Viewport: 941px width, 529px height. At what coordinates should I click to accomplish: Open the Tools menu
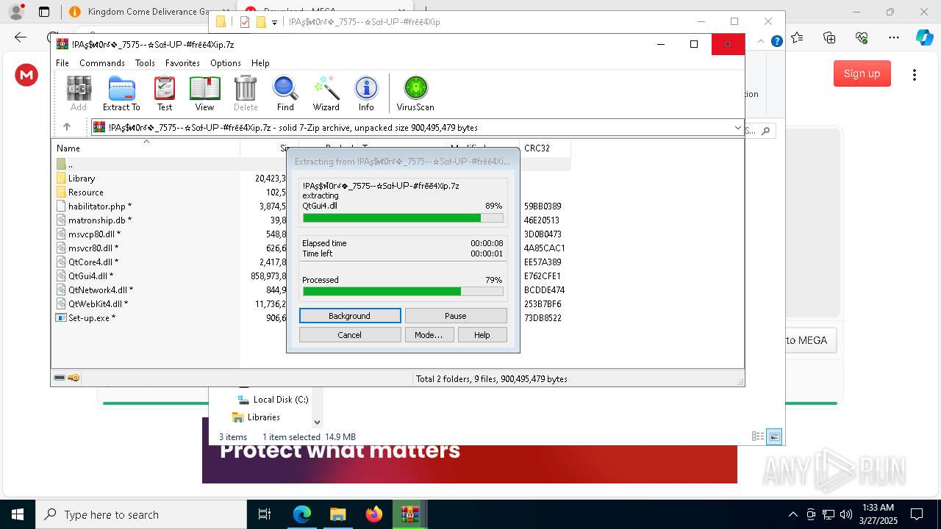[145, 63]
